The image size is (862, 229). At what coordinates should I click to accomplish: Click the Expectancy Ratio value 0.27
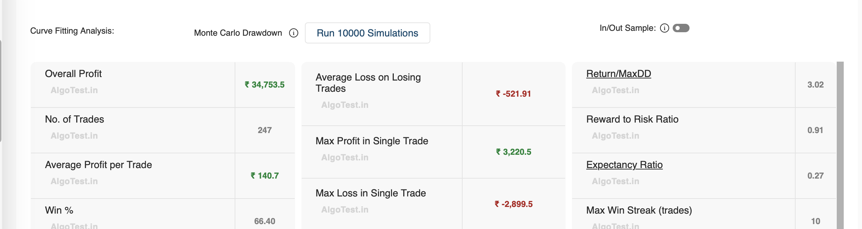815,176
